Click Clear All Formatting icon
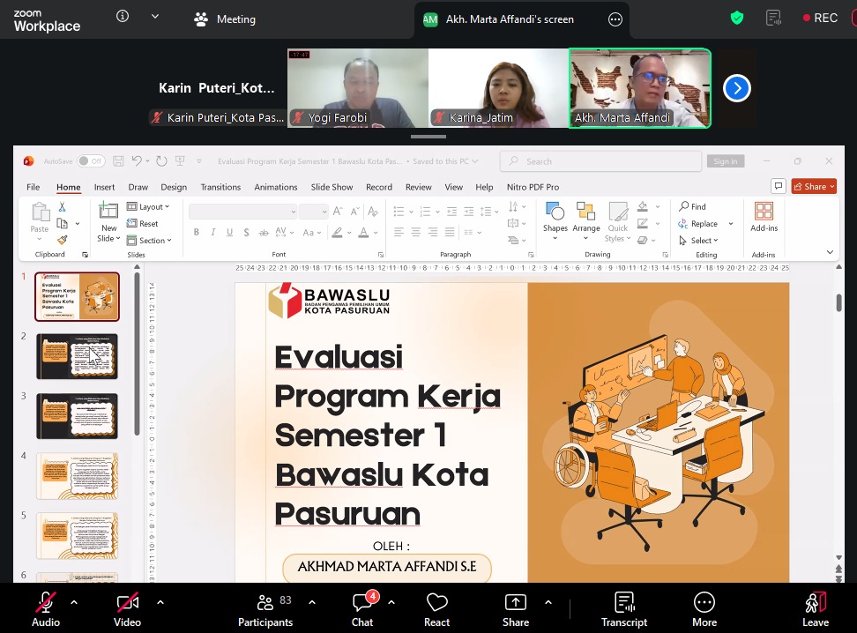The height and width of the screenshot is (633, 857). tap(373, 211)
